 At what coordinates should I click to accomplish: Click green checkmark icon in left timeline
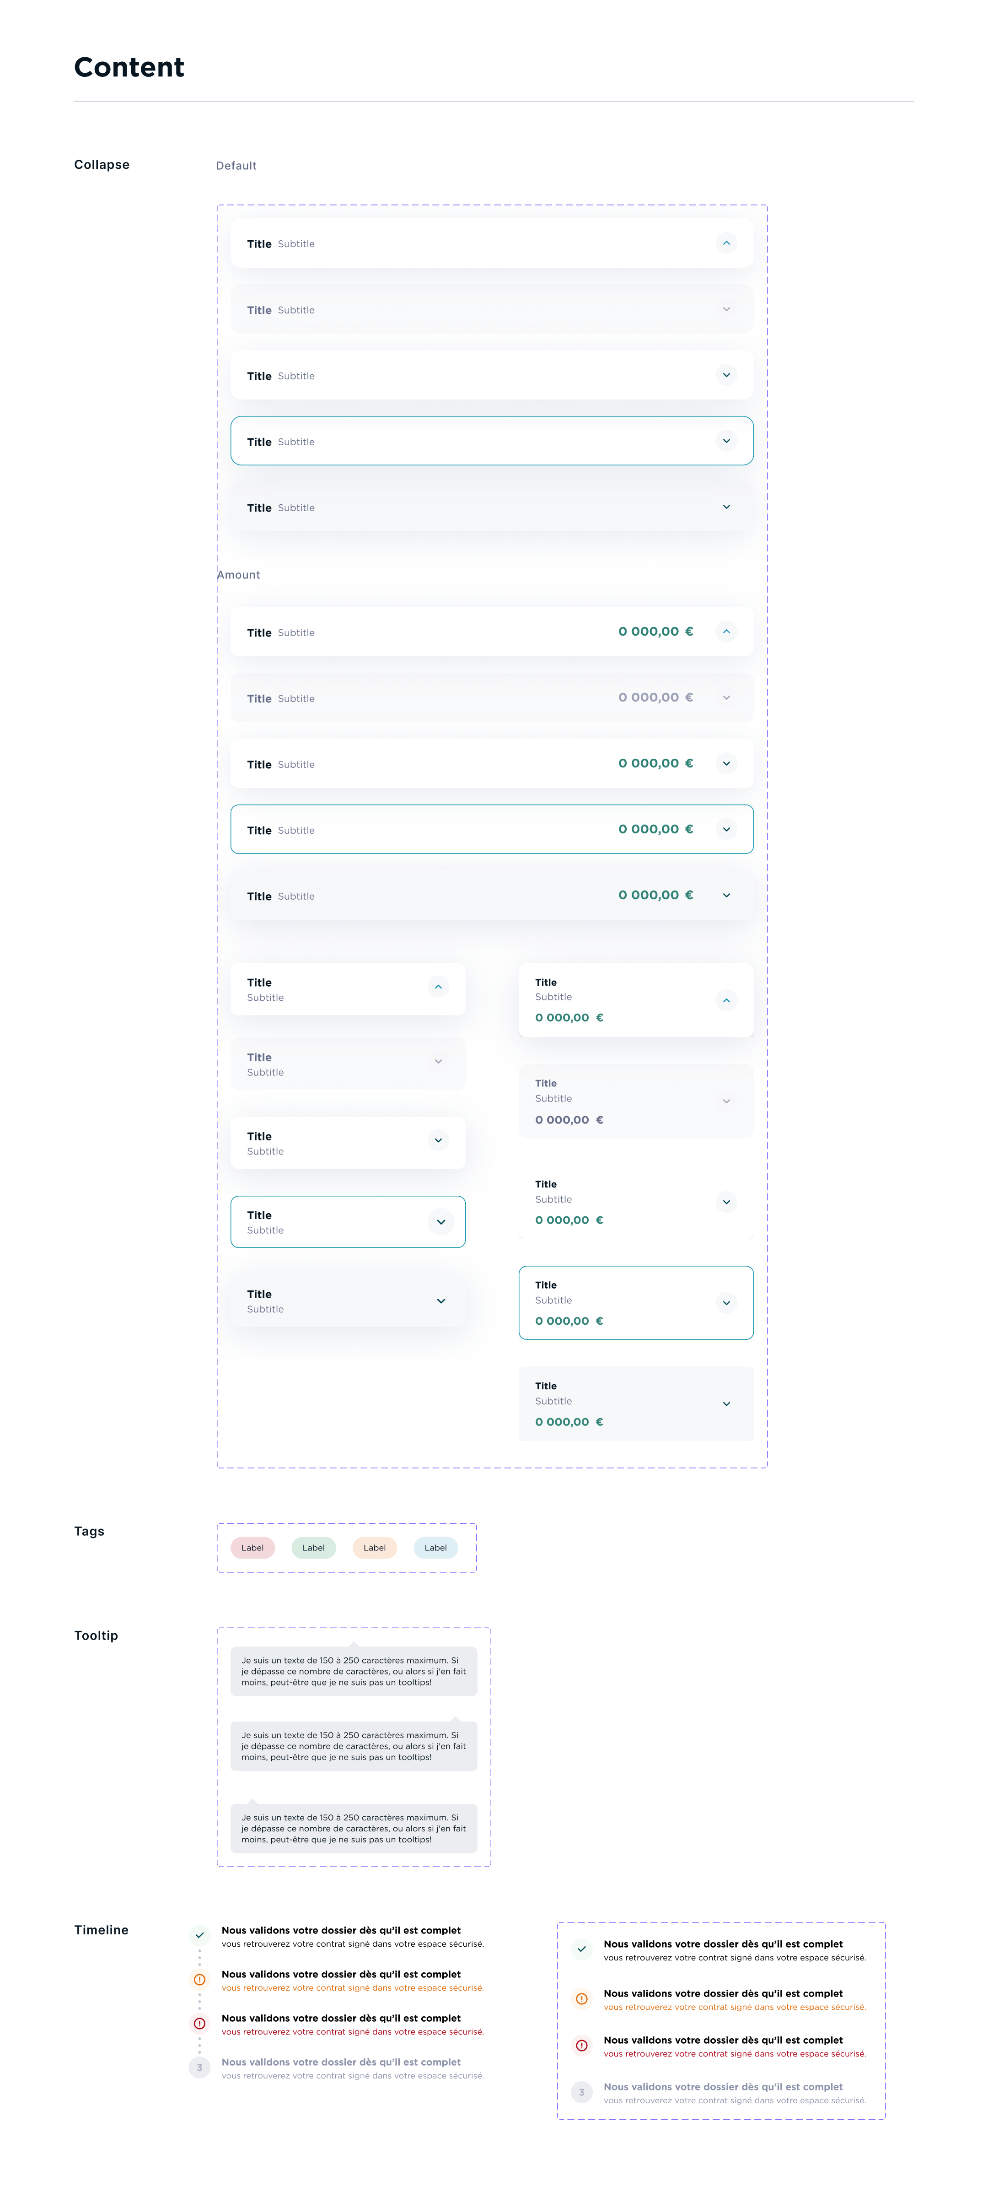199,1935
